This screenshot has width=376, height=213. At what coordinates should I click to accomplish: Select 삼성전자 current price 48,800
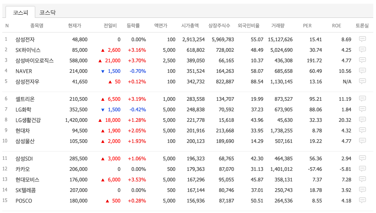coord(80,39)
